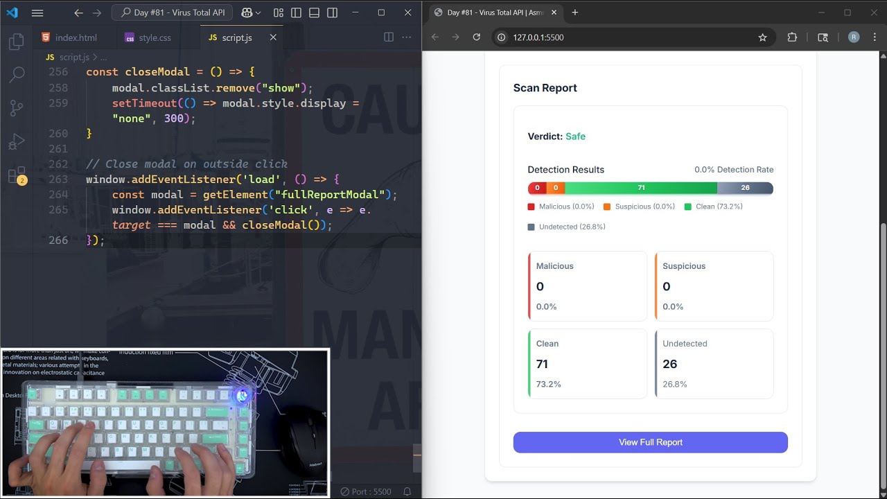The height and width of the screenshot is (499, 887).
Task: Toggle the bottom panel in VS Code
Action: coord(315,12)
